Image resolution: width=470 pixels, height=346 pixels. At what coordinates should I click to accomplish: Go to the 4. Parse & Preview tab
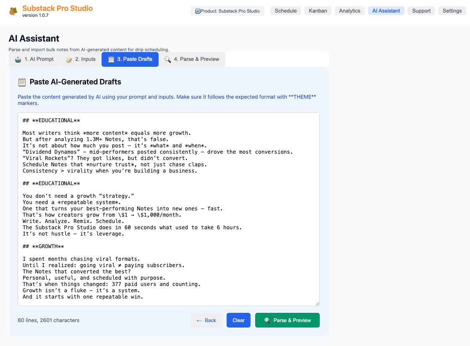coord(192,59)
